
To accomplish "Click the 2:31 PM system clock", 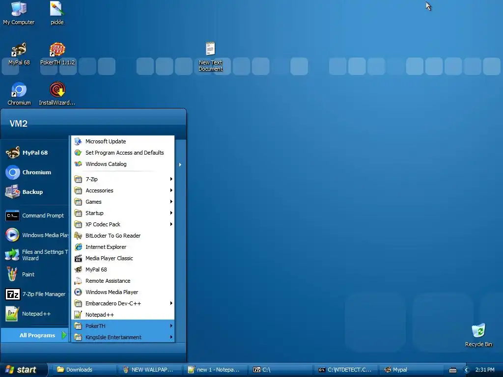I will [x=485, y=370].
